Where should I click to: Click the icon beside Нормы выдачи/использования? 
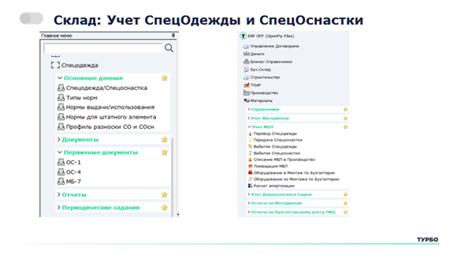point(61,107)
